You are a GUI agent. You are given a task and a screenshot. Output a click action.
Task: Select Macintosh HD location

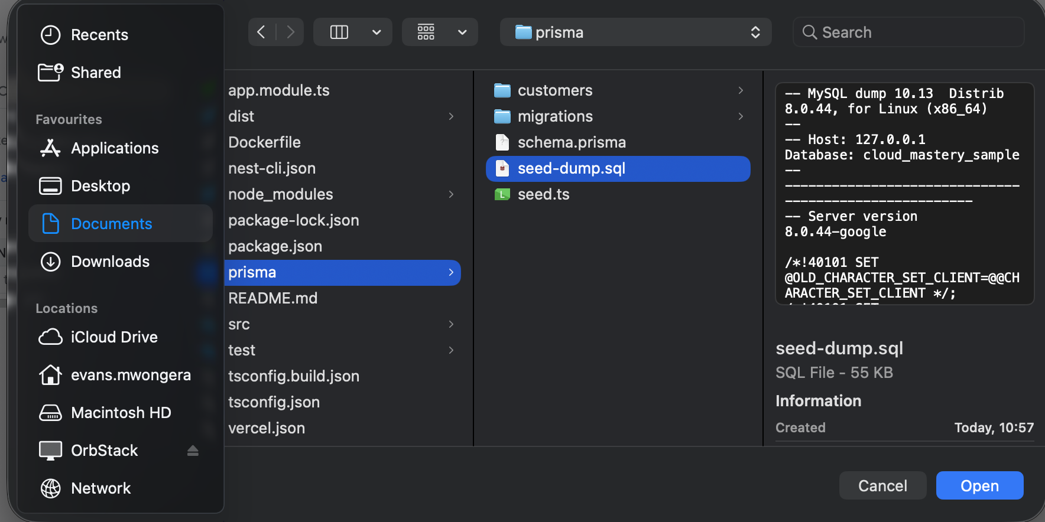[x=121, y=413]
